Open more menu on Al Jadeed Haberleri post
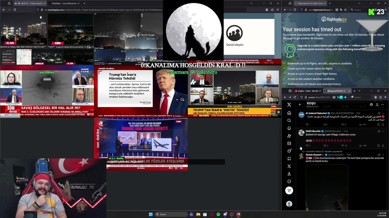Viewport: 389px width, 218px height. (383, 113)
